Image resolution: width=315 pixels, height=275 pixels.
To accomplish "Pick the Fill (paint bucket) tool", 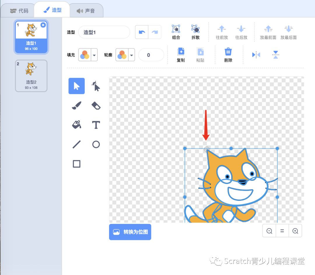I will point(76,125).
